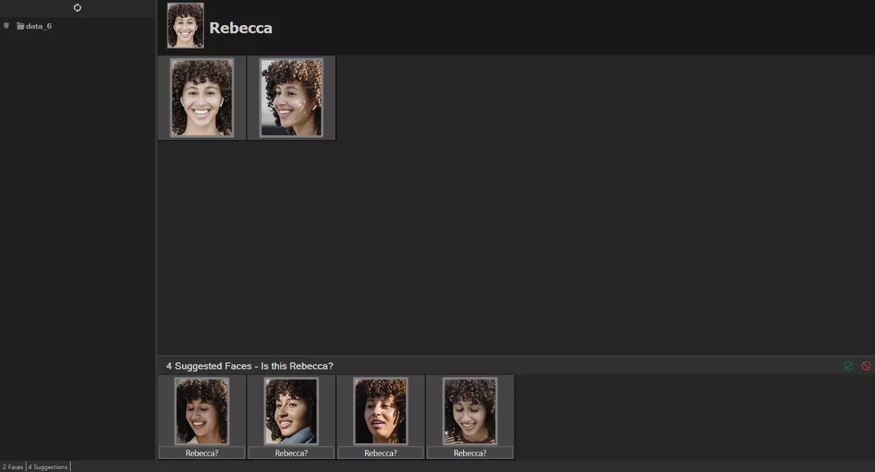Click Rebecca? under the second suggested face
The image size is (875, 472).
point(290,453)
